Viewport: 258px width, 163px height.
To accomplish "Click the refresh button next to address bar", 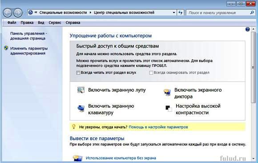I will 180,12.
